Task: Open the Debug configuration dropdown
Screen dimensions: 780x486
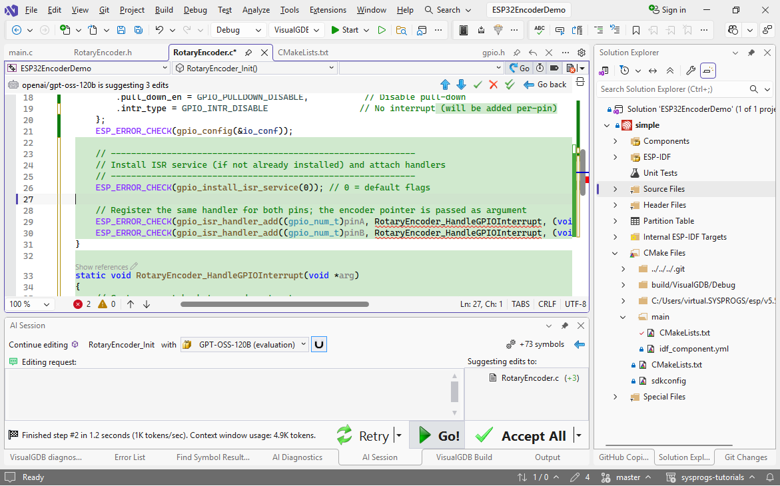Action: [238, 30]
